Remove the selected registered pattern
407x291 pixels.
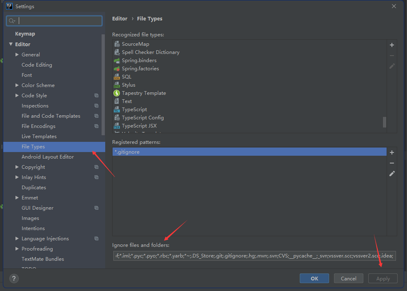[x=392, y=163]
